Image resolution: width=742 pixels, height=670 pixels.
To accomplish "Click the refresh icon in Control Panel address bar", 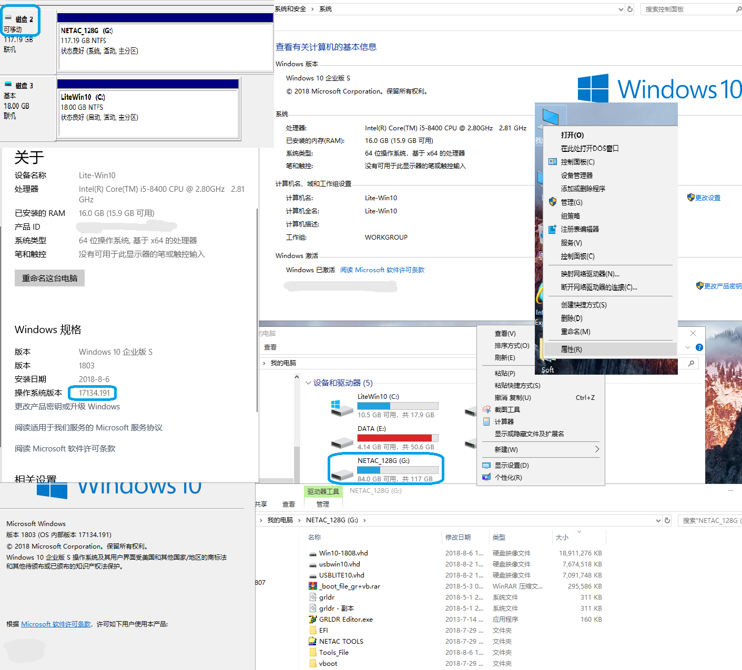I will click(630, 9).
